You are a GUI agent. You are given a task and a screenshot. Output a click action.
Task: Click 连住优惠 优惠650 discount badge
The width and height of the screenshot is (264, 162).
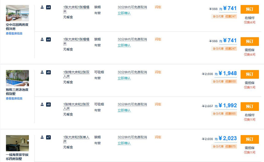224,82
